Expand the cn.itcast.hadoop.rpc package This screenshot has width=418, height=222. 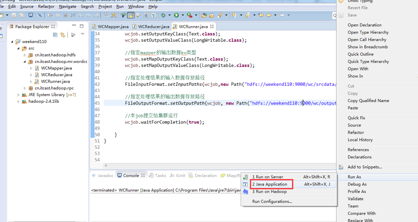(25, 88)
